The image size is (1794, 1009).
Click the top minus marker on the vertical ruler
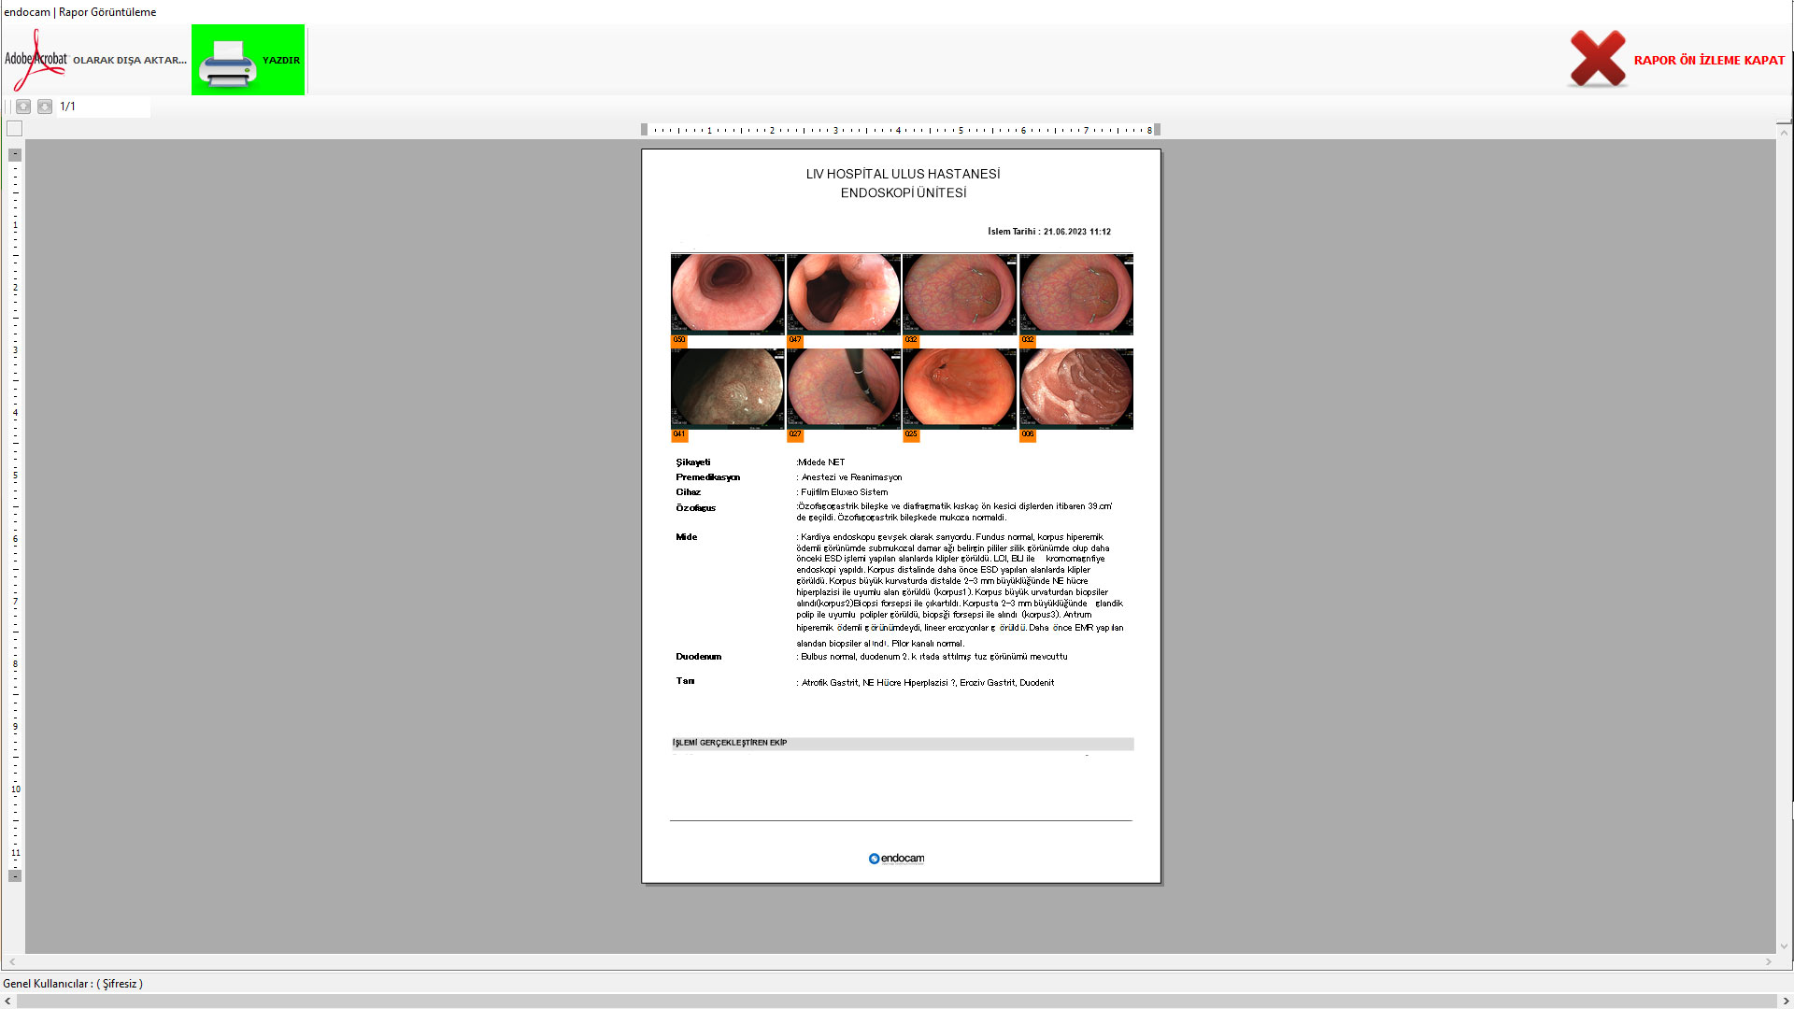tap(15, 155)
